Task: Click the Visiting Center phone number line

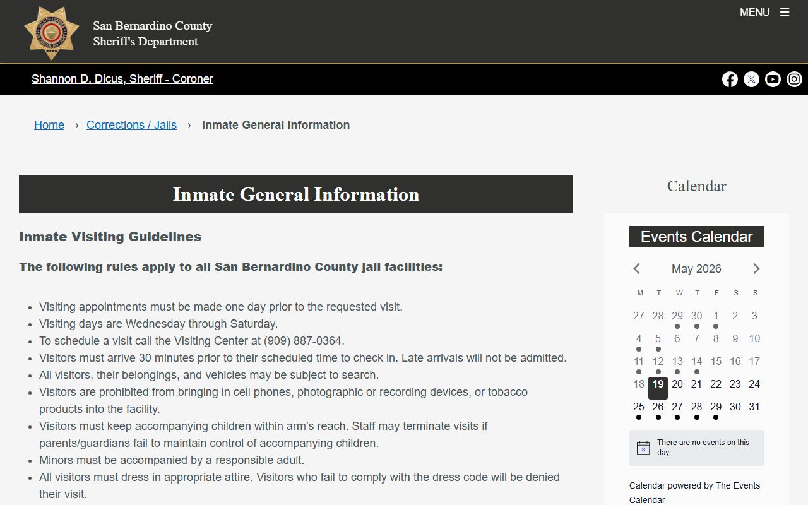Action: click(x=192, y=341)
